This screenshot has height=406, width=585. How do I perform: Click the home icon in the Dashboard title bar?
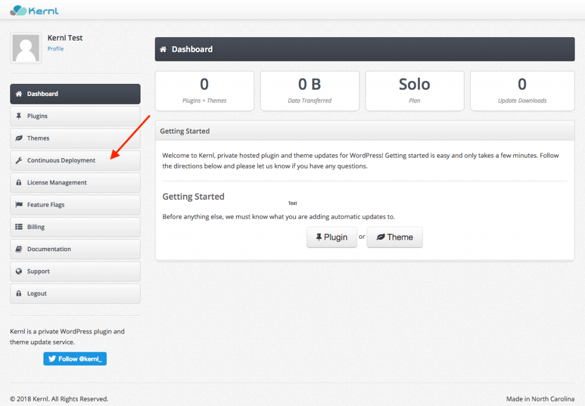coord(163,49)
